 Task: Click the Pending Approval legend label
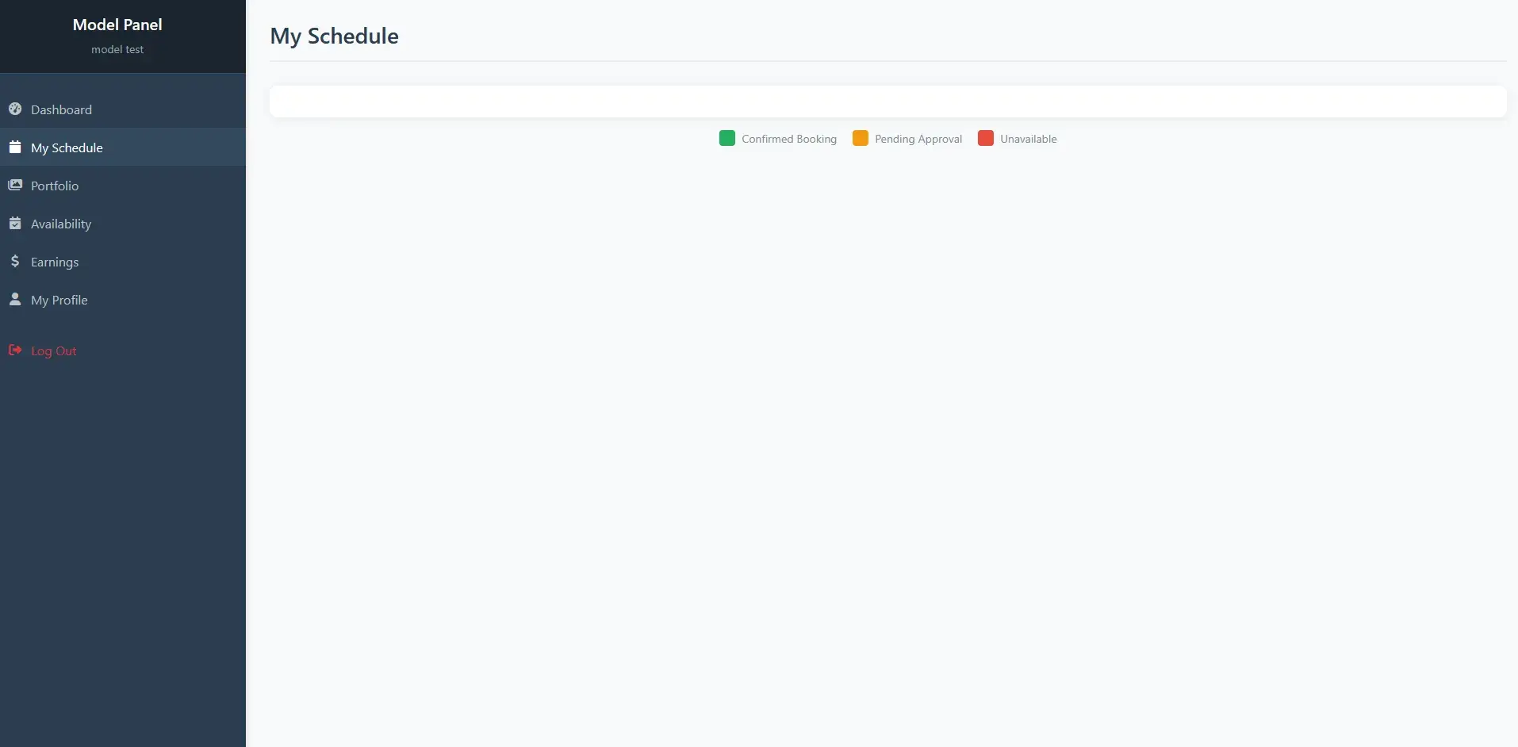[918, 139]
